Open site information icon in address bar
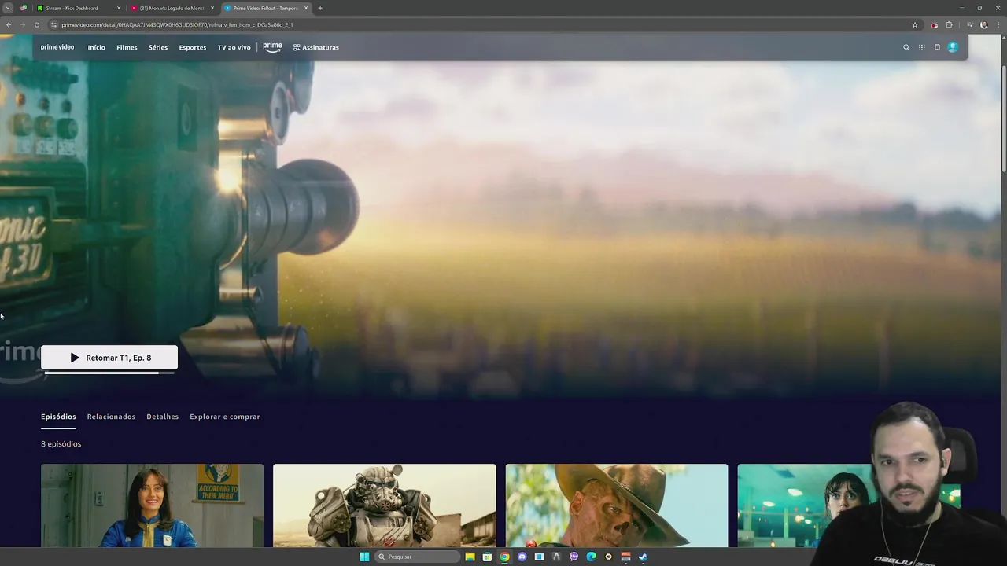Viewport: 1007px width, 566px height. click(x=53, y=24)
